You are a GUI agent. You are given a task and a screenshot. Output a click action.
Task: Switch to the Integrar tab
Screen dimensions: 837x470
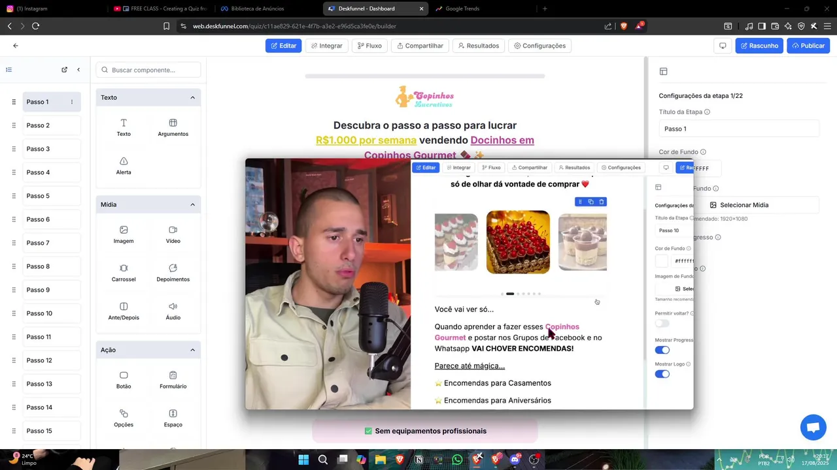326,46
